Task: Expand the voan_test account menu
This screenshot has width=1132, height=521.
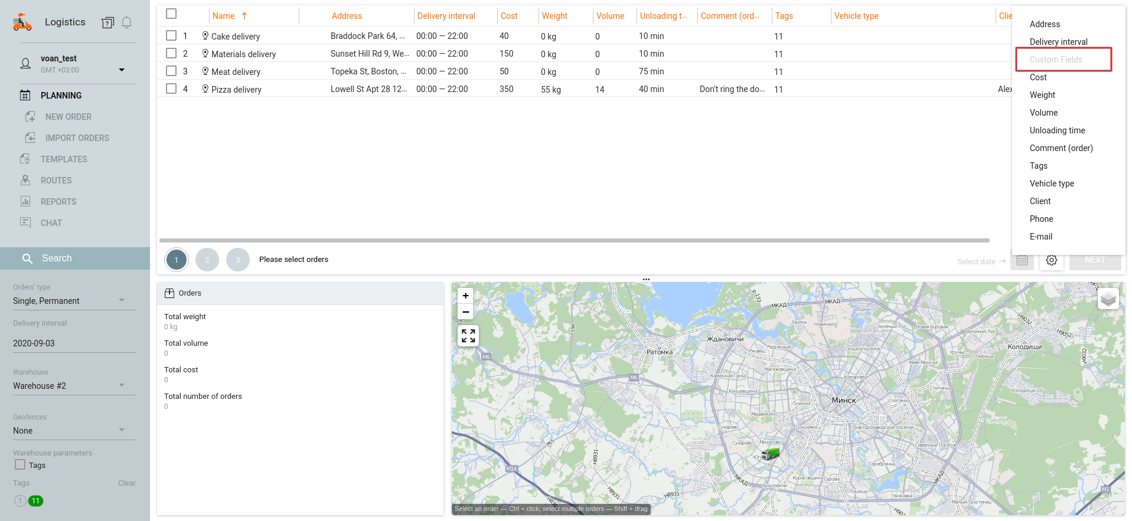Action: click(122, 70)
